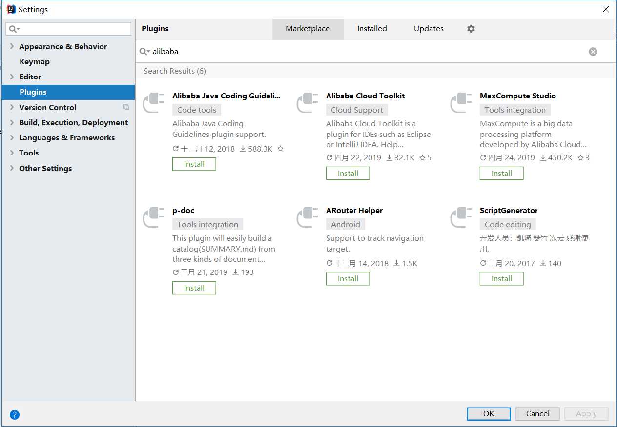Dismiss the dialog with Cancel
The width and height of the screenshot is (617, 427).
click(537, 414)
